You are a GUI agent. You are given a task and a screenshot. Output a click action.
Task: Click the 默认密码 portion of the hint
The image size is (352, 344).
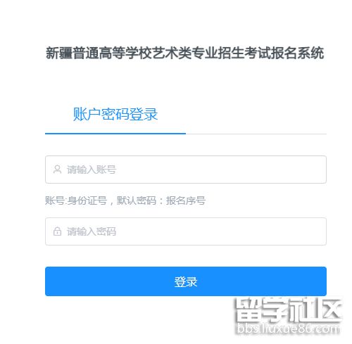click(137, 200)
